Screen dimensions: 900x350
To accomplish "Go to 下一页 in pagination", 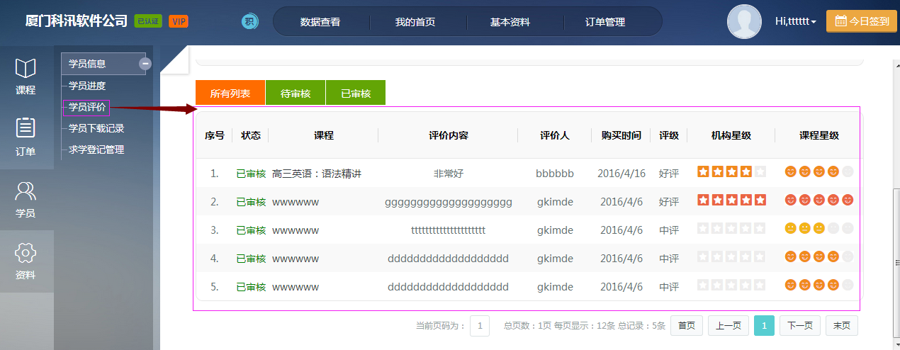I will tap(800, 325).
